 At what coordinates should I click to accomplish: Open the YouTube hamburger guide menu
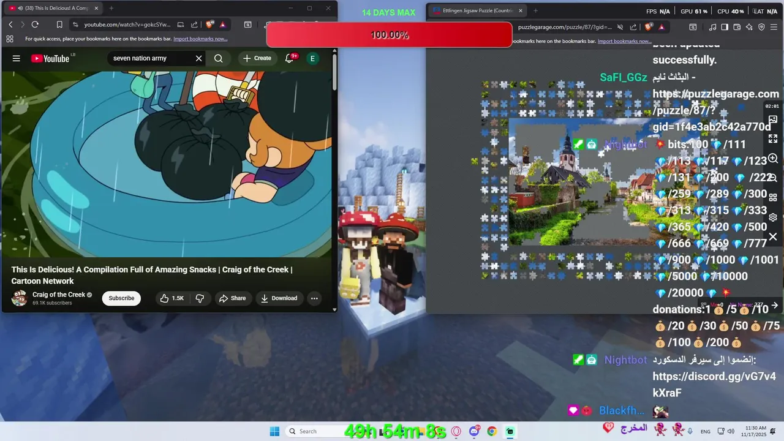(17, 58)
